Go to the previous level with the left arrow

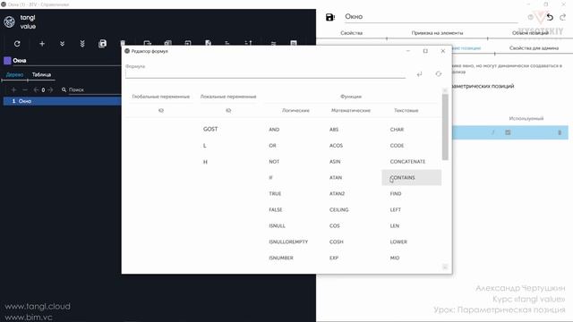pos(36,89)
